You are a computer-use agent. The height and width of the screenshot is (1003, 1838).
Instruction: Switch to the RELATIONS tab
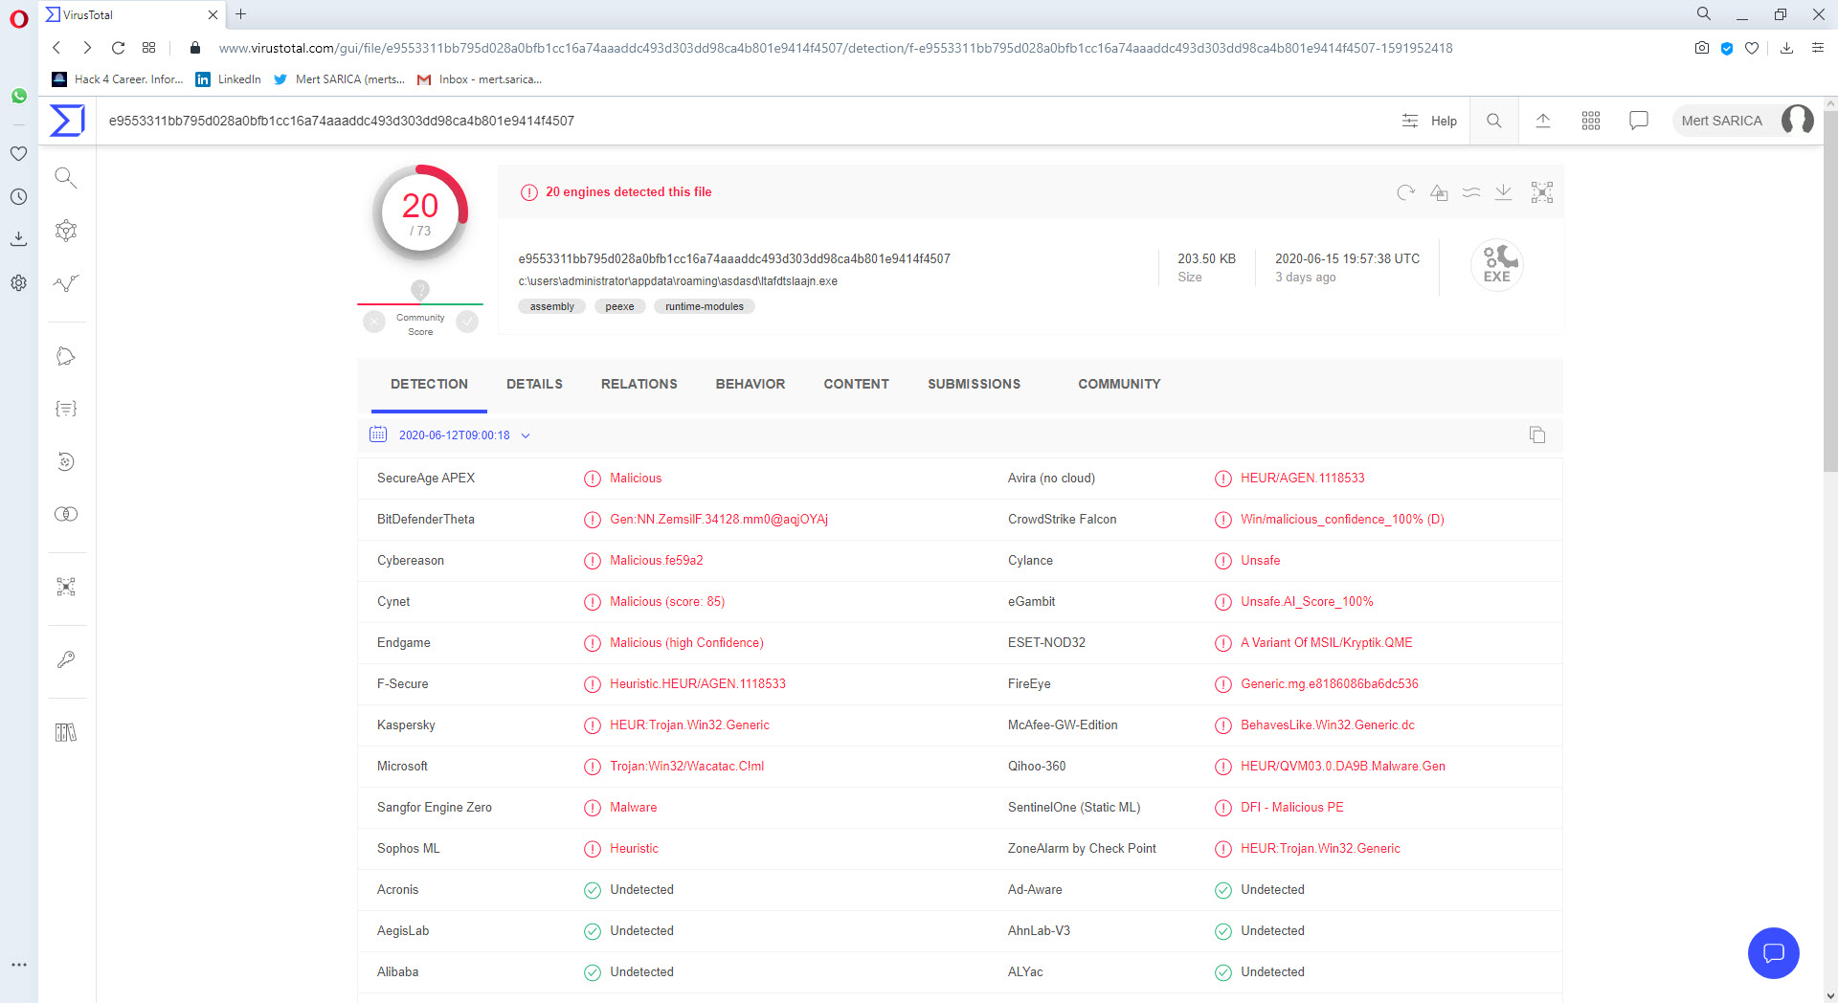coord(639,384)
